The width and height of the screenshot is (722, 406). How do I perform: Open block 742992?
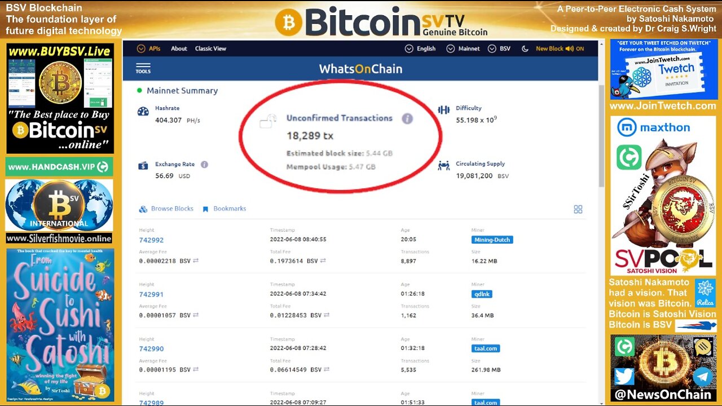tap(151, 240)
